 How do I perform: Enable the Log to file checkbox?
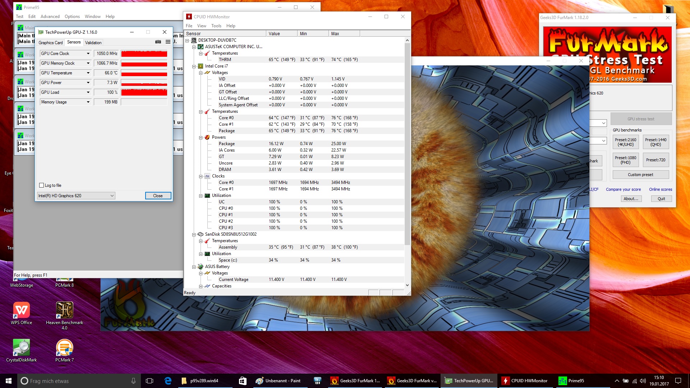tap(41, 185)
